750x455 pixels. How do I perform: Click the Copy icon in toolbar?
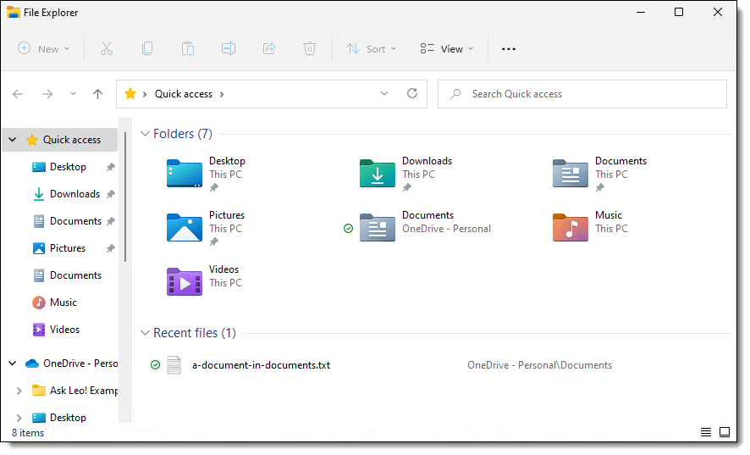147,49
